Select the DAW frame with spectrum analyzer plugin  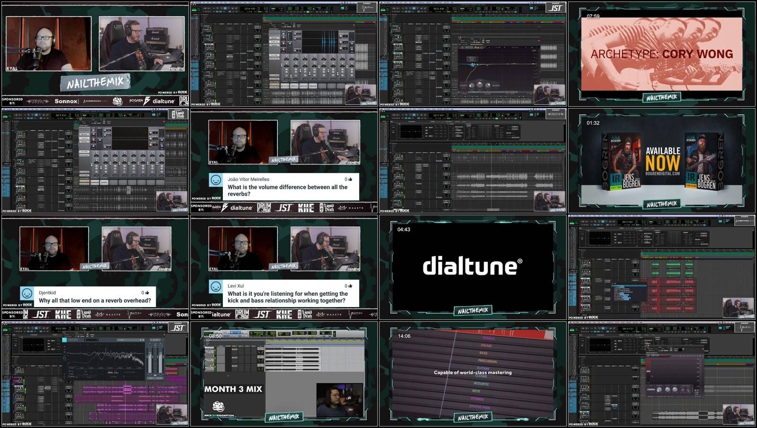(95, 374)
